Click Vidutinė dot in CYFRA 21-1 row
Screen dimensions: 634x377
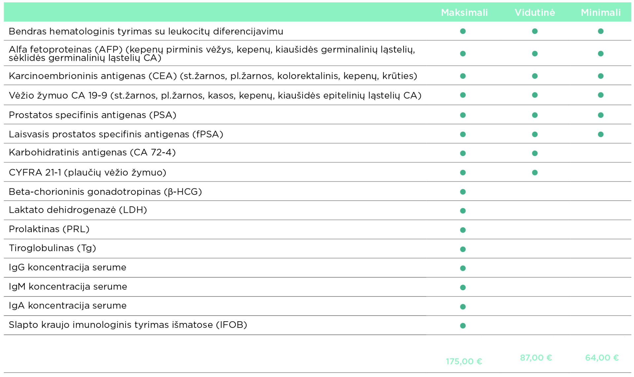click(x=535, y=173)
